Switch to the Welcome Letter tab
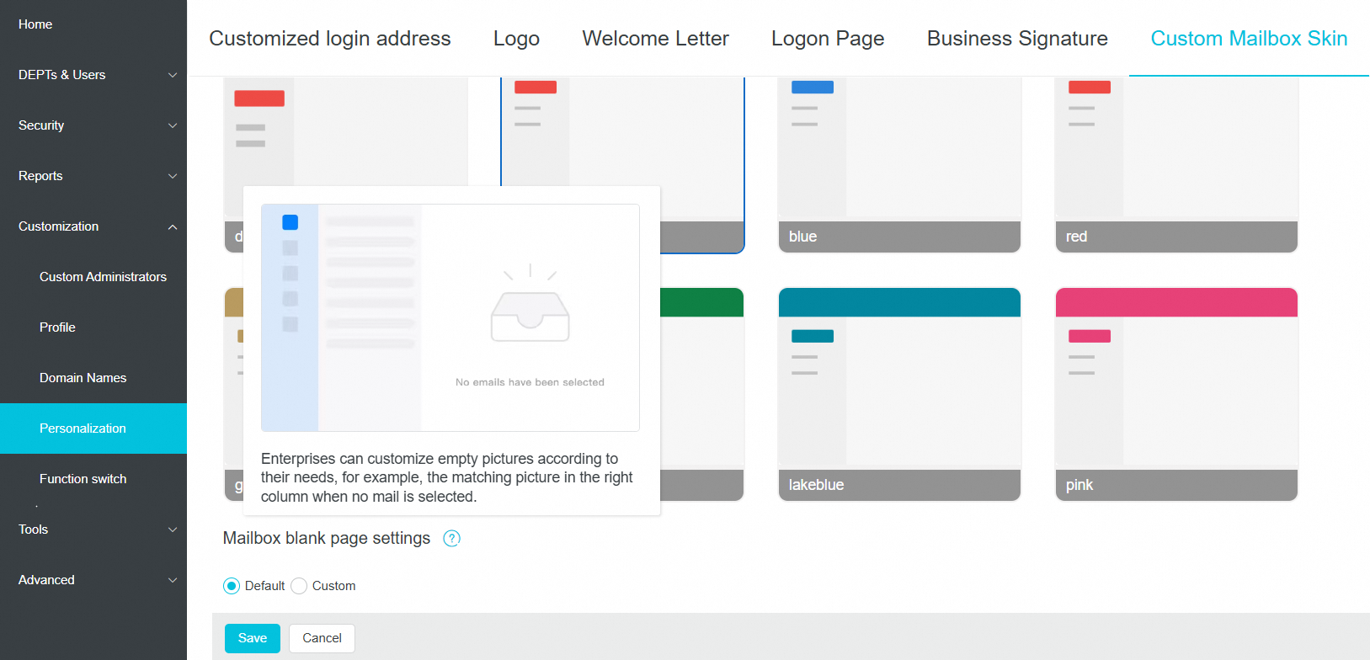The width and height of the screenshot is (1370, 660). tap(655, 39)
